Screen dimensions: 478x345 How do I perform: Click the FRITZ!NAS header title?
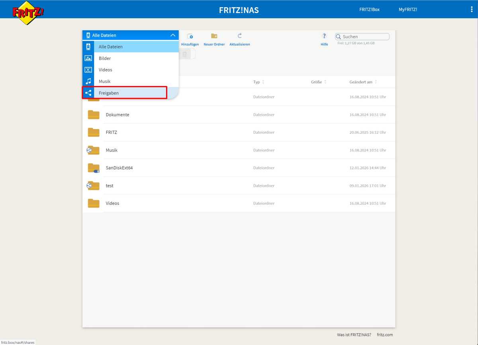pos(239,10)
